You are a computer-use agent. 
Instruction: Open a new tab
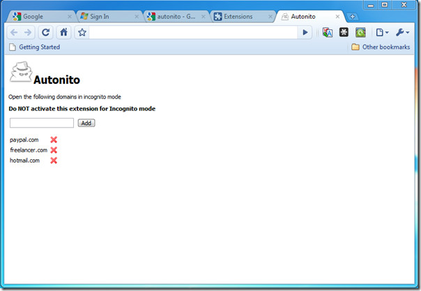[353, 17]
